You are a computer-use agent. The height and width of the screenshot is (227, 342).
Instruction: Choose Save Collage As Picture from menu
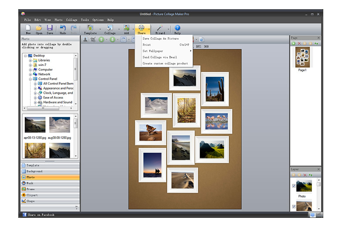pos(160,38)
